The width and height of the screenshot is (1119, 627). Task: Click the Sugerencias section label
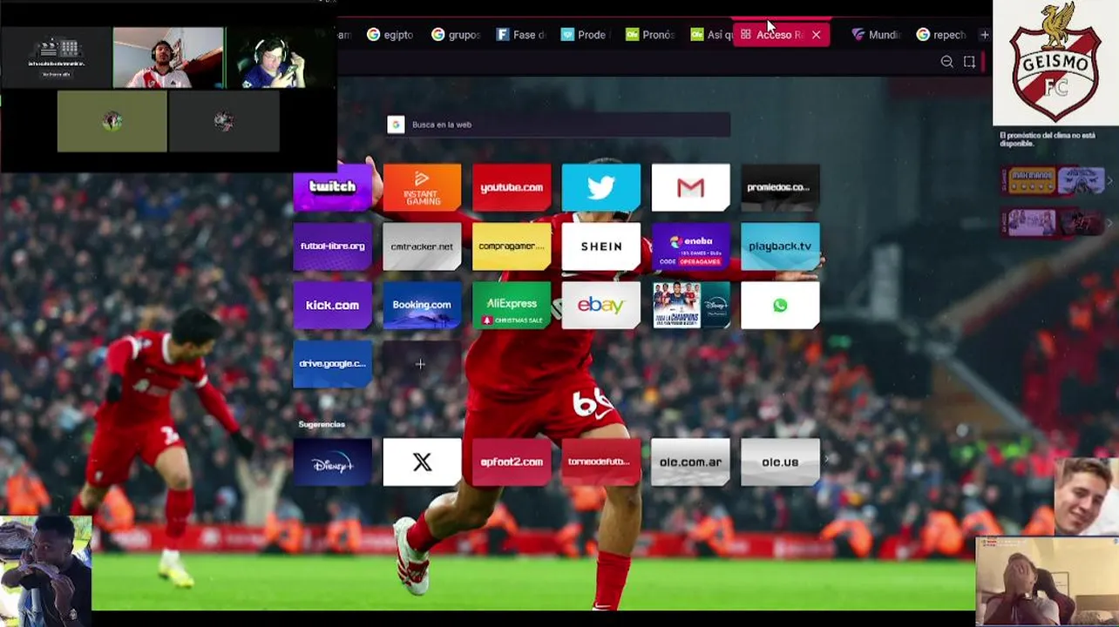tap(322, 424)
